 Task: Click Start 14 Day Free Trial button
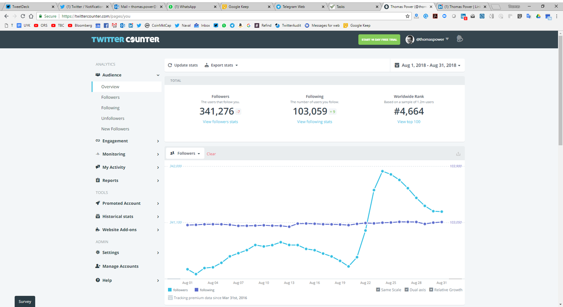point(380,39)
